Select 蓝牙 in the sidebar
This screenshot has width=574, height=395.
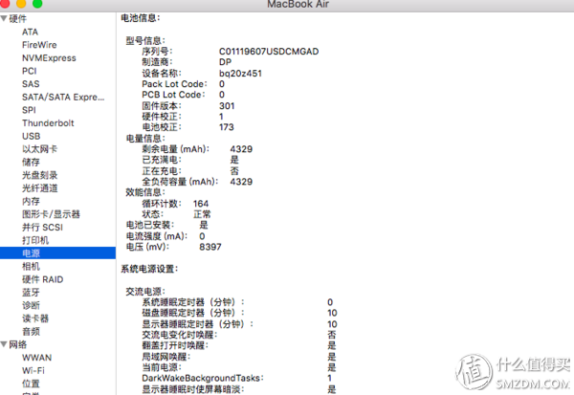tap(31, 293)
